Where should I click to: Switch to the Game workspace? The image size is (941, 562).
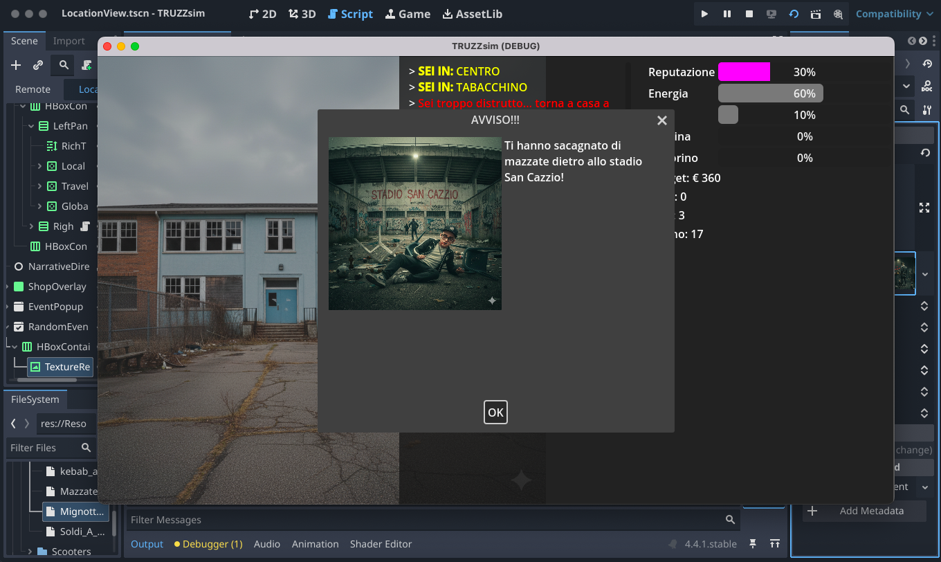pos(408,14)
